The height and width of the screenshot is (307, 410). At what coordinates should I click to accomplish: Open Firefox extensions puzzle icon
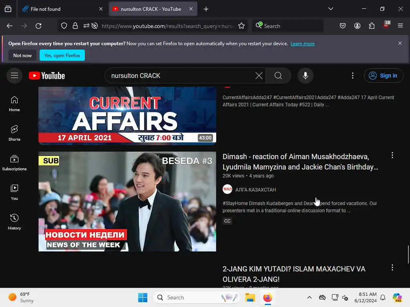(372, 26)
